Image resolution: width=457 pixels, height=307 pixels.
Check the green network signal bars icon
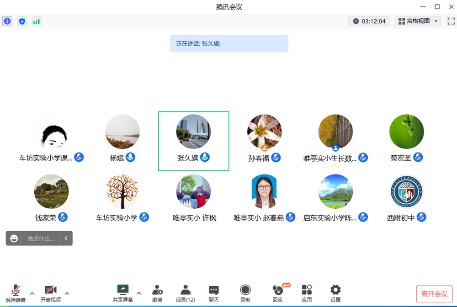[x=37, y=21]
